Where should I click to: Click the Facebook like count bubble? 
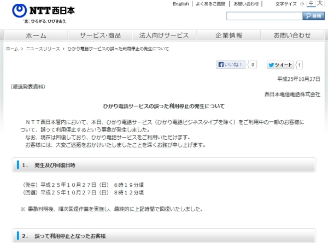point(253,64)
